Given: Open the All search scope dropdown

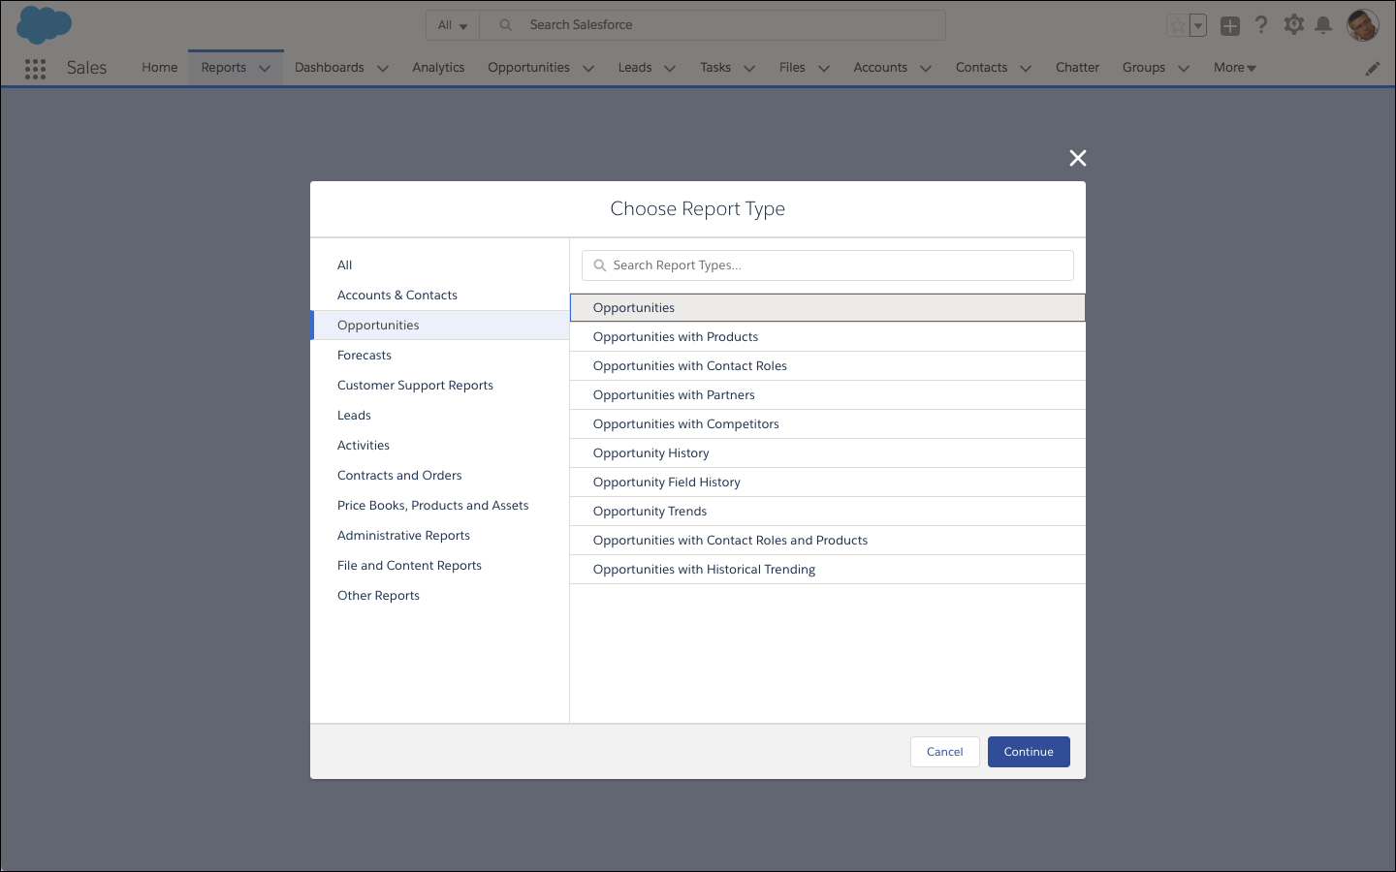Looking at the screenshot, I should pyautogui.click(x=453, y=25).
